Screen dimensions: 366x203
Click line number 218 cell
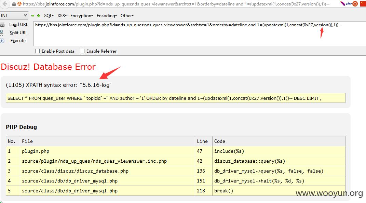tap(204, 191)
